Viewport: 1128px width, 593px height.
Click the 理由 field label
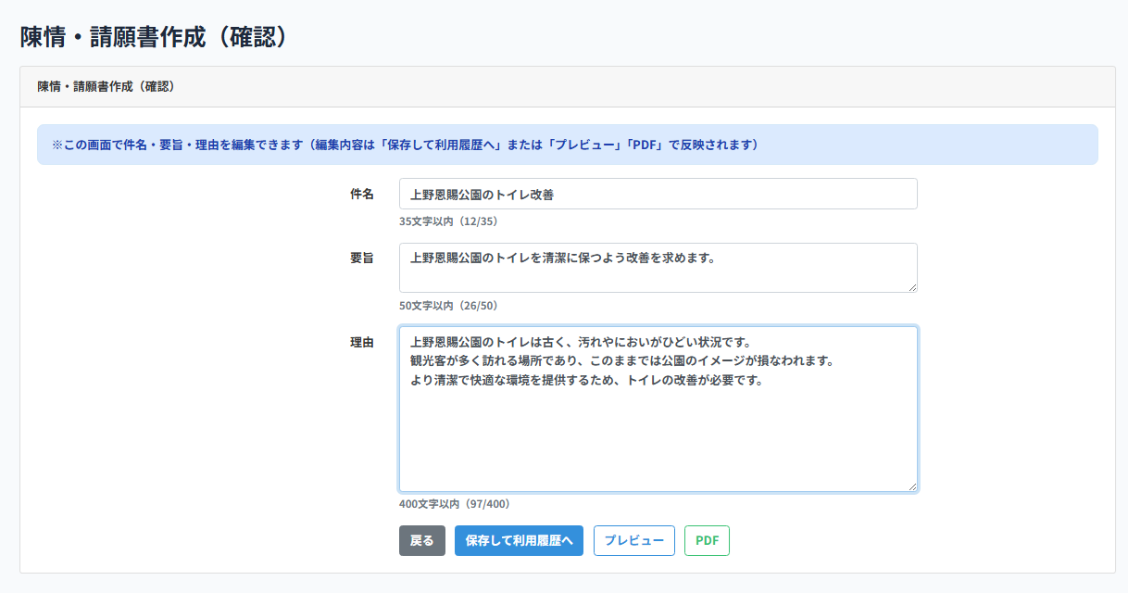(x=362, y=343)
